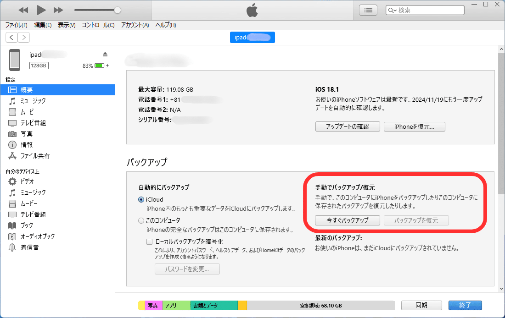The width and height of the screenshot is (505, 318).
Task: Open the list view icon button
Action: pyautogui.click(x=368, y=10)
